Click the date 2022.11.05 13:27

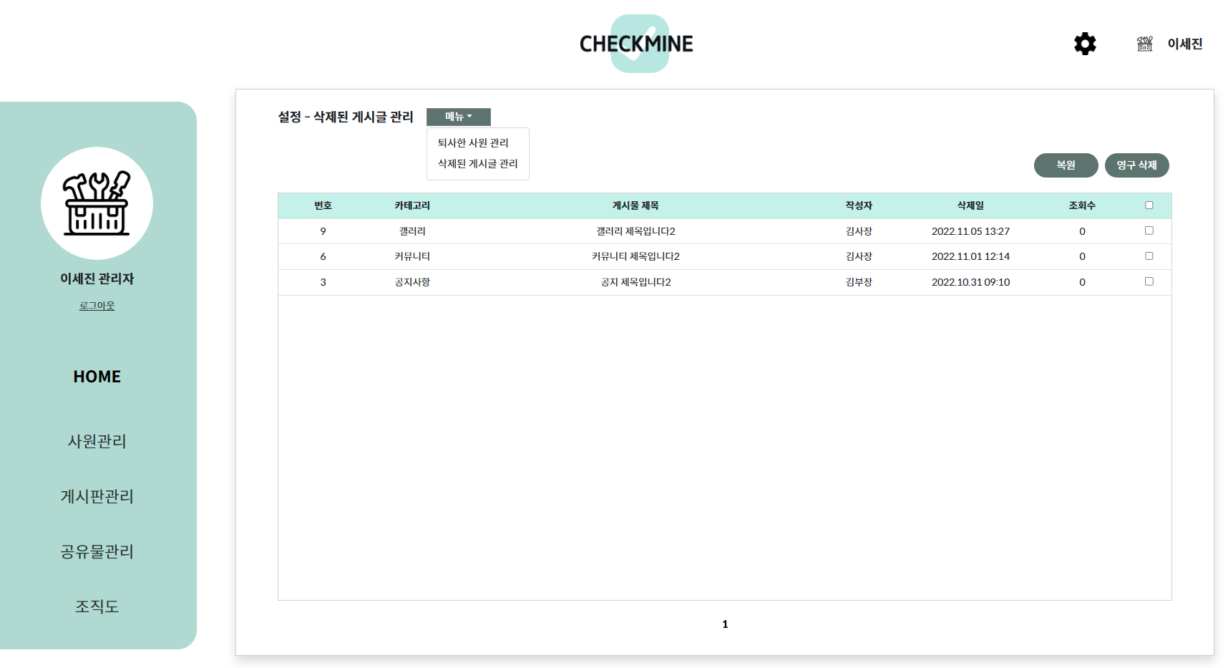pos(970,231)
